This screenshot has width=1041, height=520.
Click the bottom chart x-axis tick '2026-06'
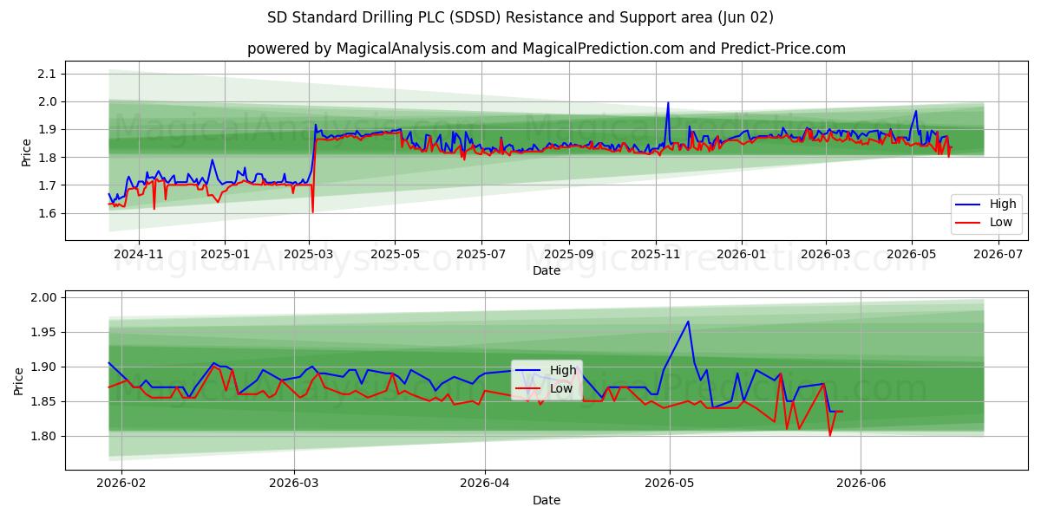click(860, 484)
